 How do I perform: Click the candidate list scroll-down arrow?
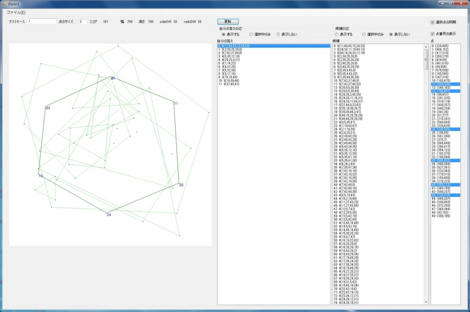[426, 302]
